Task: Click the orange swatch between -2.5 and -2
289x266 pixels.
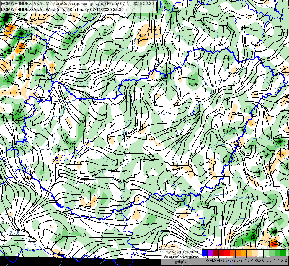Action: point(238,253)
